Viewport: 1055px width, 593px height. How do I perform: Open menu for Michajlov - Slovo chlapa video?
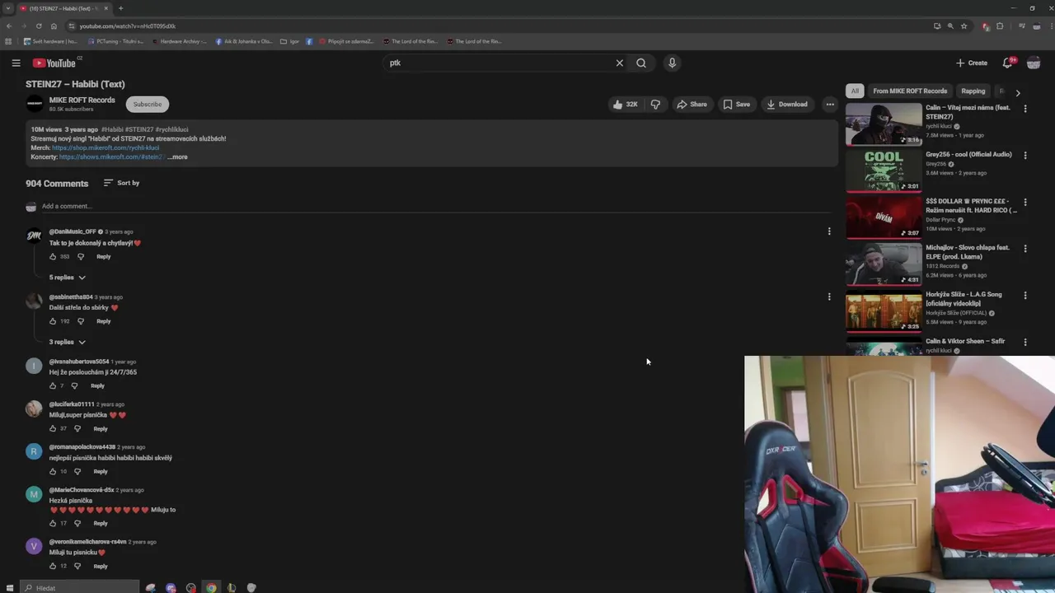pos(1025,248)
